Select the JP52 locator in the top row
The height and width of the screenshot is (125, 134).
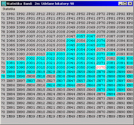[x=81, y=14]
